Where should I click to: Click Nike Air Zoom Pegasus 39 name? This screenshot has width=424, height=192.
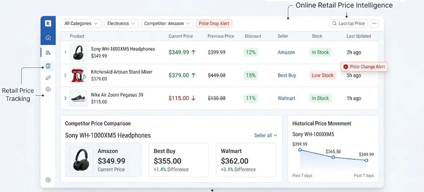click(117, 95)
